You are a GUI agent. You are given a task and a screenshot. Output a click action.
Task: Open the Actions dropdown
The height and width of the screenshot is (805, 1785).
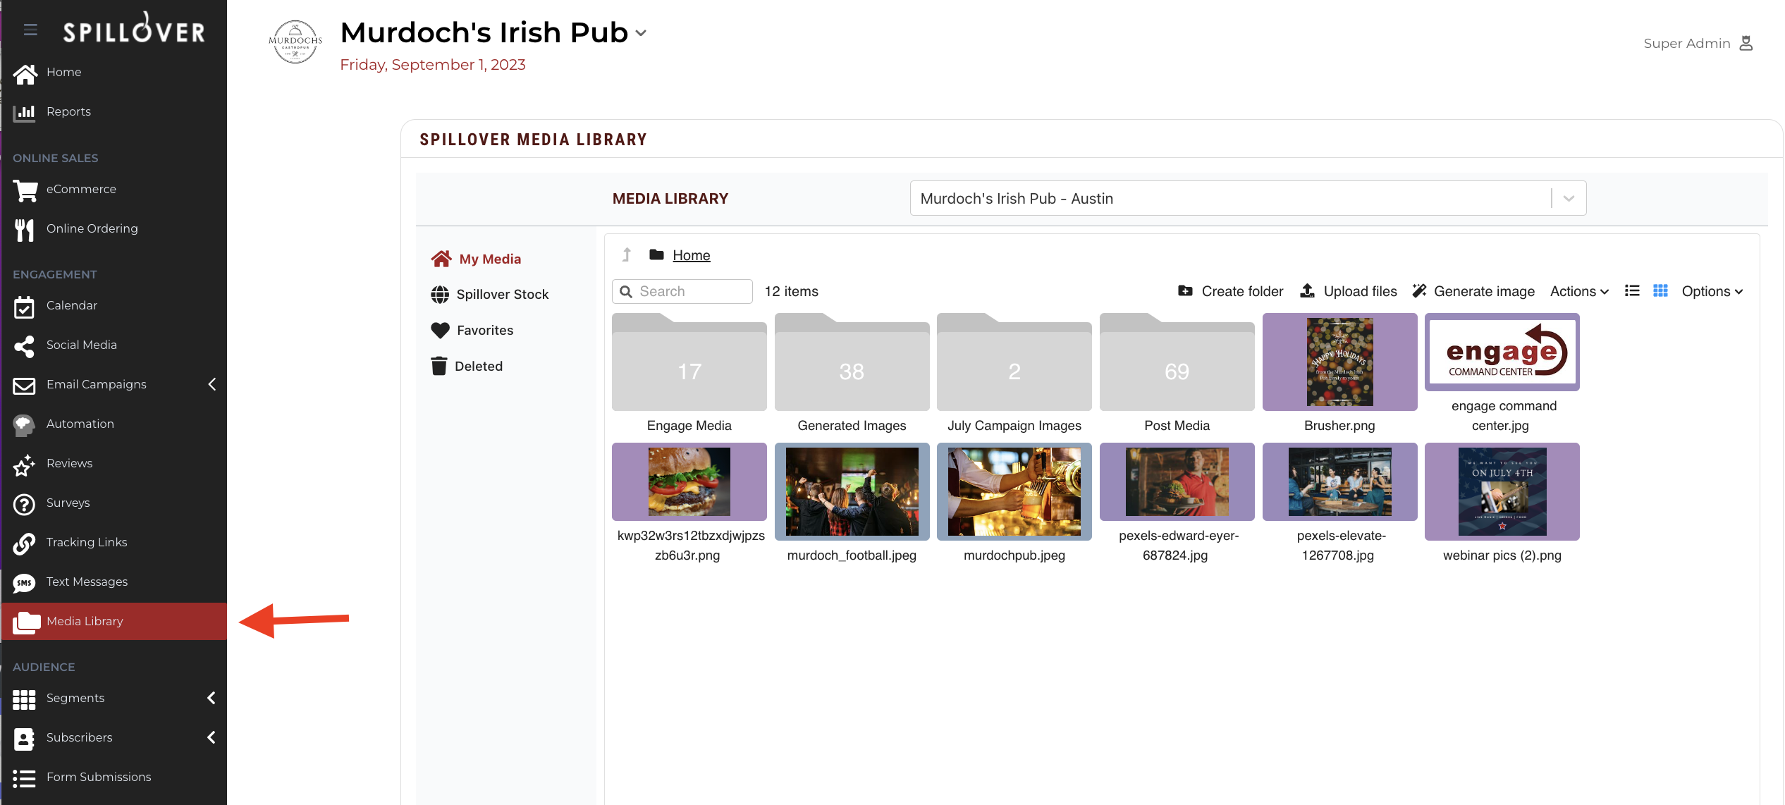[x=1579, y=291]
